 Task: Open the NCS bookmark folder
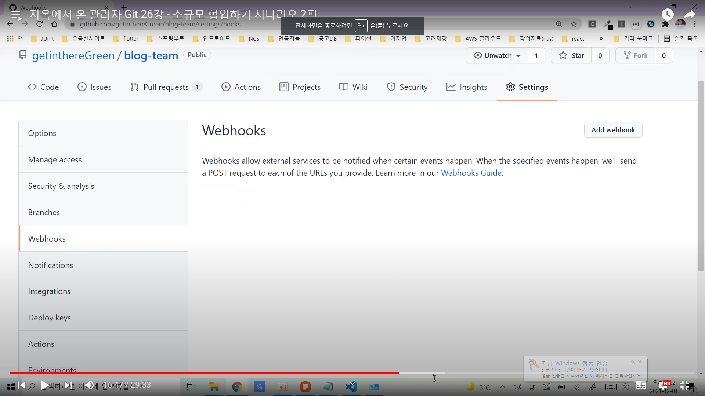[x=249, y=38]
